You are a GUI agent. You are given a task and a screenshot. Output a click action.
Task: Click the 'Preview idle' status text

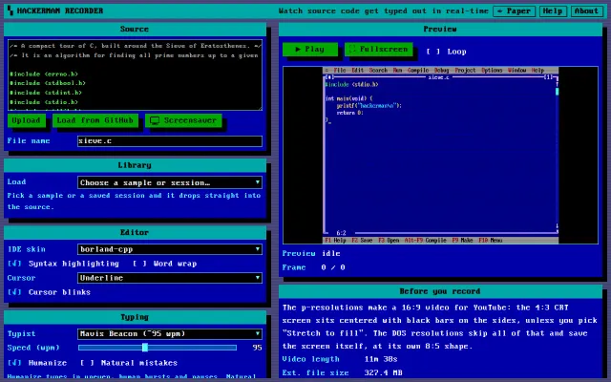click(x=311, y=253)
